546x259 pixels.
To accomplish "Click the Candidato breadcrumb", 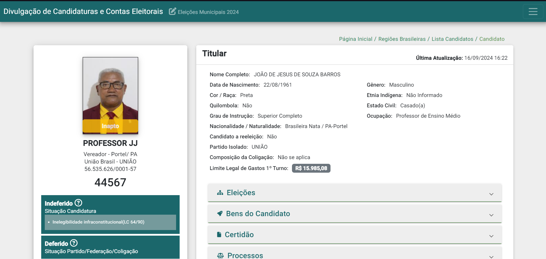I will click(492, 39).
